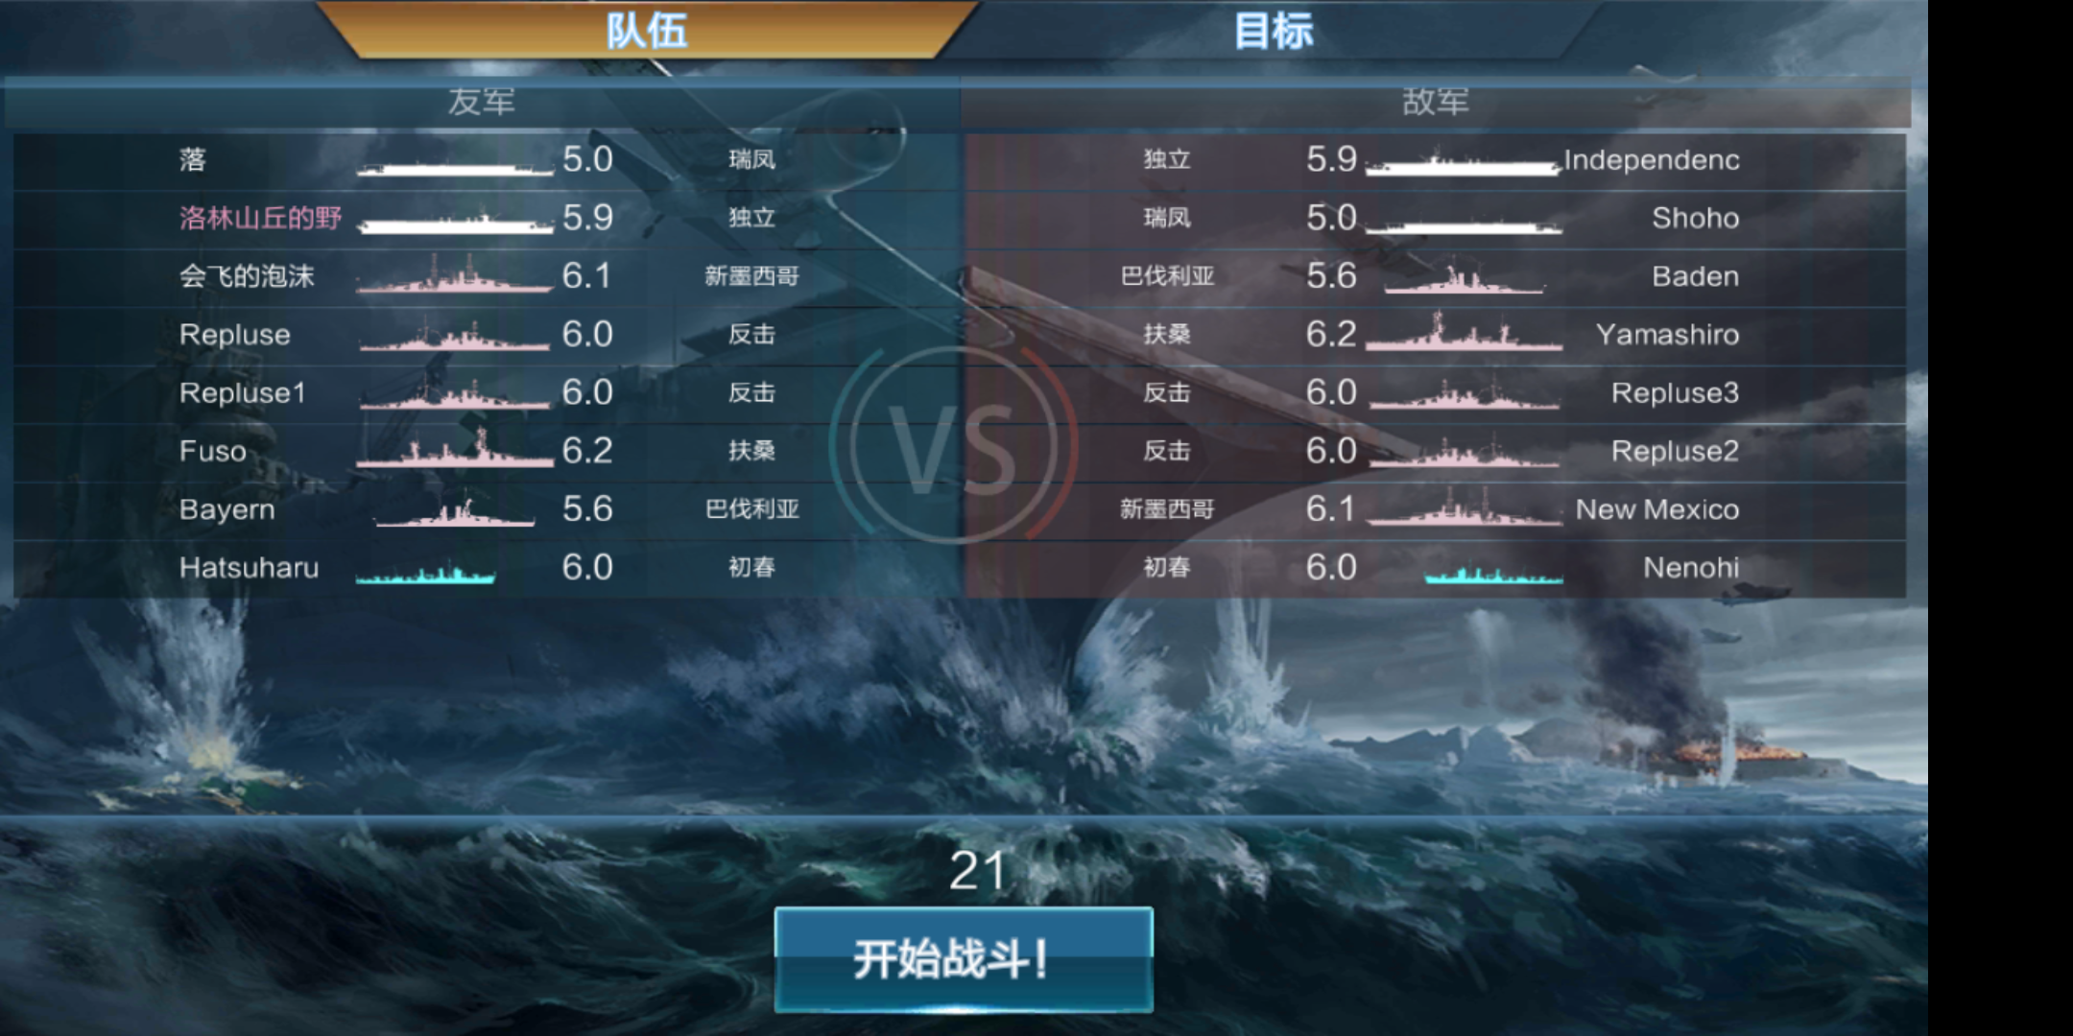This screenshot has width=2073, height=1036.
Task: Select the 队伍 tab
Action: pos(646,30)
